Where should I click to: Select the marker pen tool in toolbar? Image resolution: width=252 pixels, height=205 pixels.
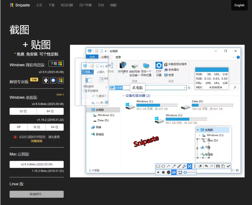tap(184, 166)
